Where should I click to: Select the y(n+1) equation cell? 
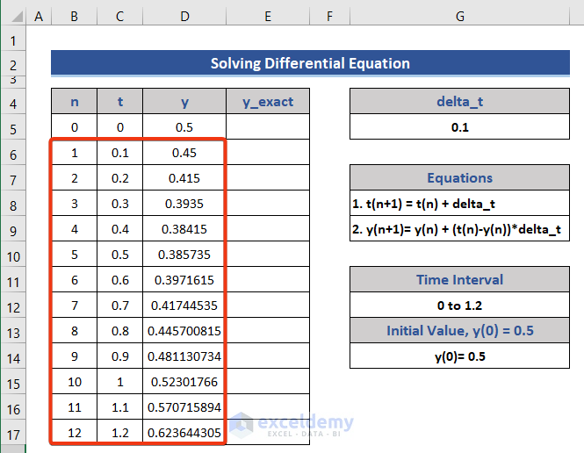(460, 229)
